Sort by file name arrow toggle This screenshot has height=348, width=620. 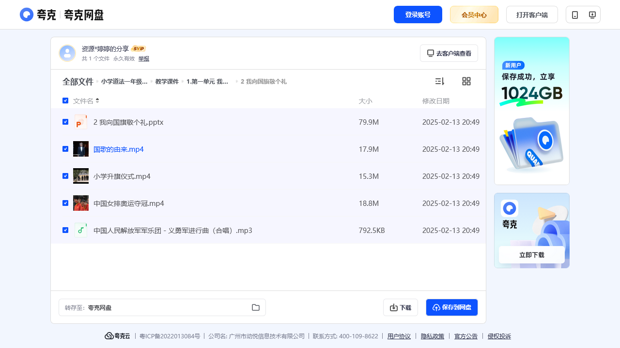coord(97,101)
